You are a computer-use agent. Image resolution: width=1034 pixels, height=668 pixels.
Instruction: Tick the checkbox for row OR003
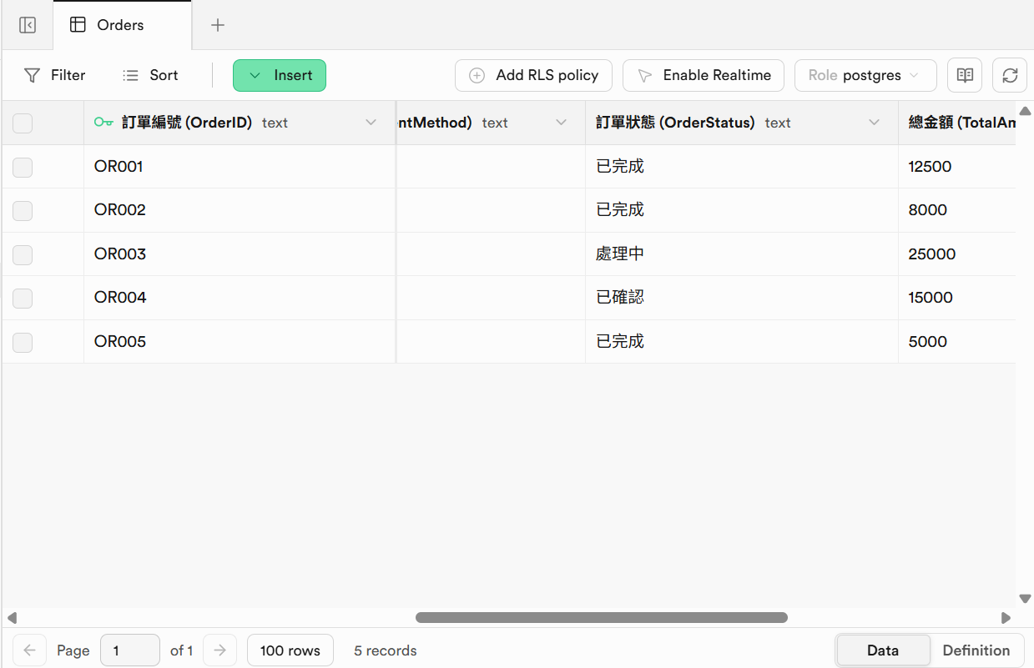point(23,254)
